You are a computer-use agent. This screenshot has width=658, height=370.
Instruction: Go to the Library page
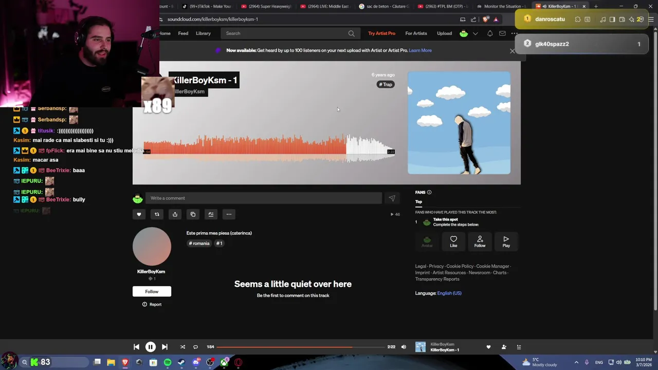click(203, 33)
